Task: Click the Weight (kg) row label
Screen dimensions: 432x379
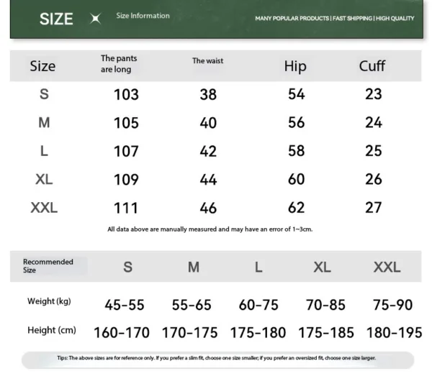Action: pyautogui.click(x=50, y=301)
